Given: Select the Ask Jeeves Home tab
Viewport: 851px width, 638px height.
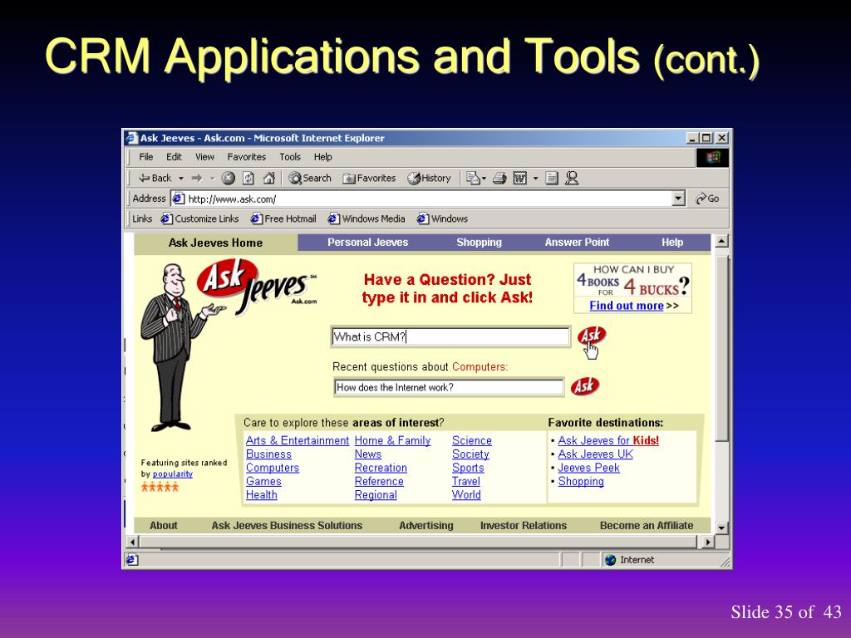Looking at the screenshot, I should click(215, 243).
